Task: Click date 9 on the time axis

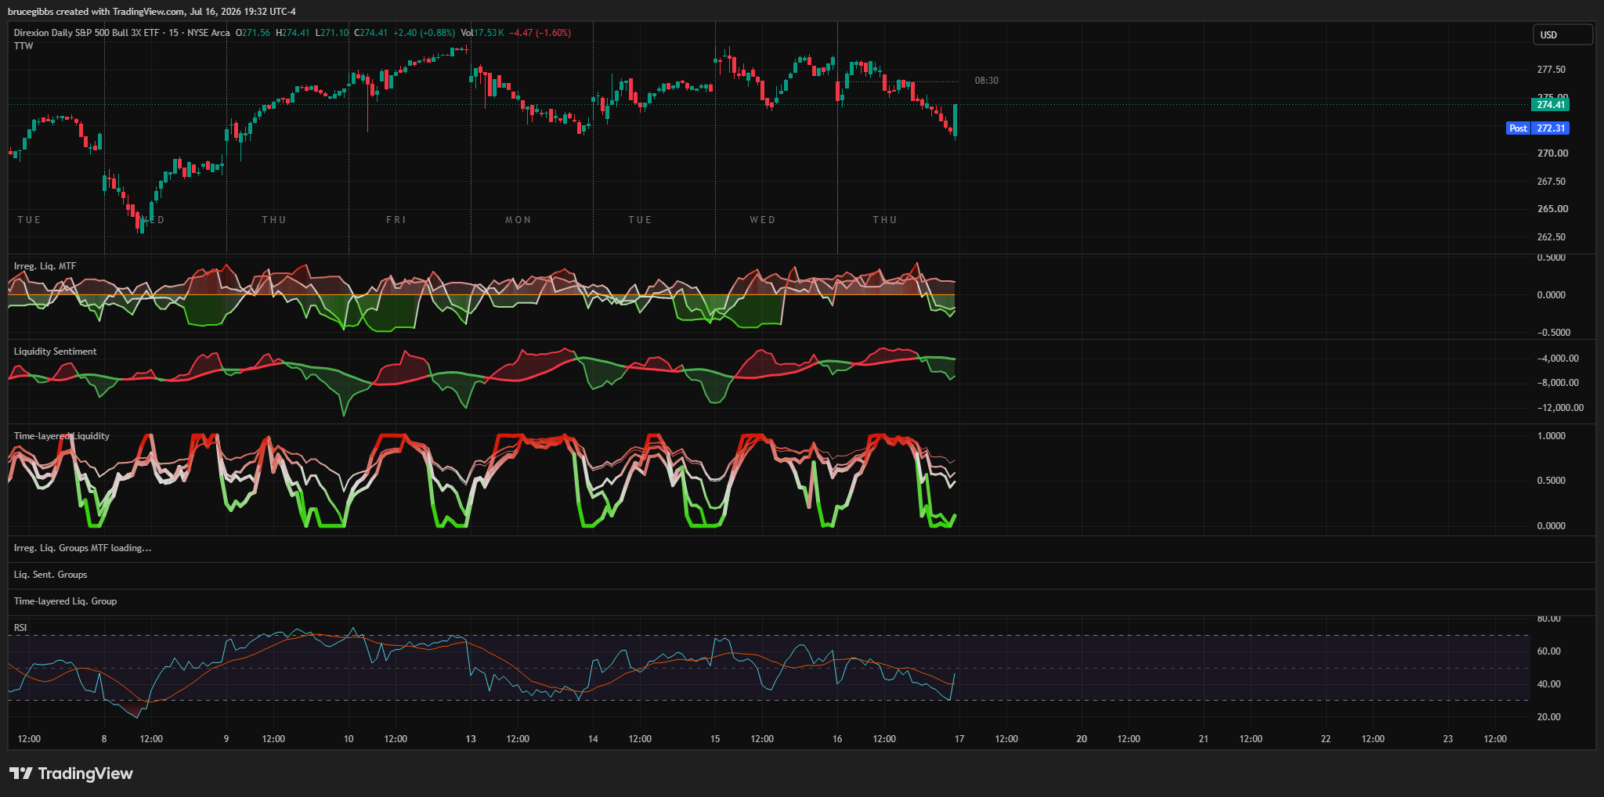Action: 226,739
